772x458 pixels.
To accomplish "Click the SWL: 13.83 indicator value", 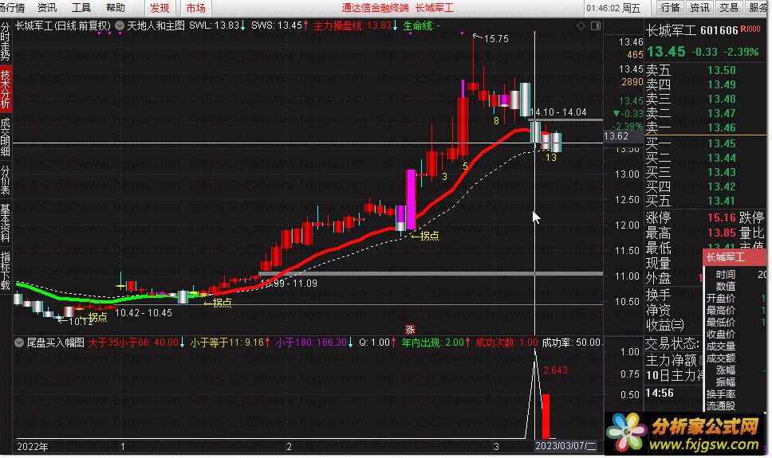I will [x=217, y=25].
